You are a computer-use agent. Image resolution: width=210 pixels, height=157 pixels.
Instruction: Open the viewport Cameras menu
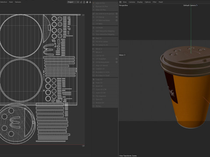click(x=132, y=2)
